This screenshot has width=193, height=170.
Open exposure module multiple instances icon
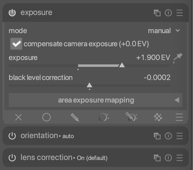(x=157, y=13)
